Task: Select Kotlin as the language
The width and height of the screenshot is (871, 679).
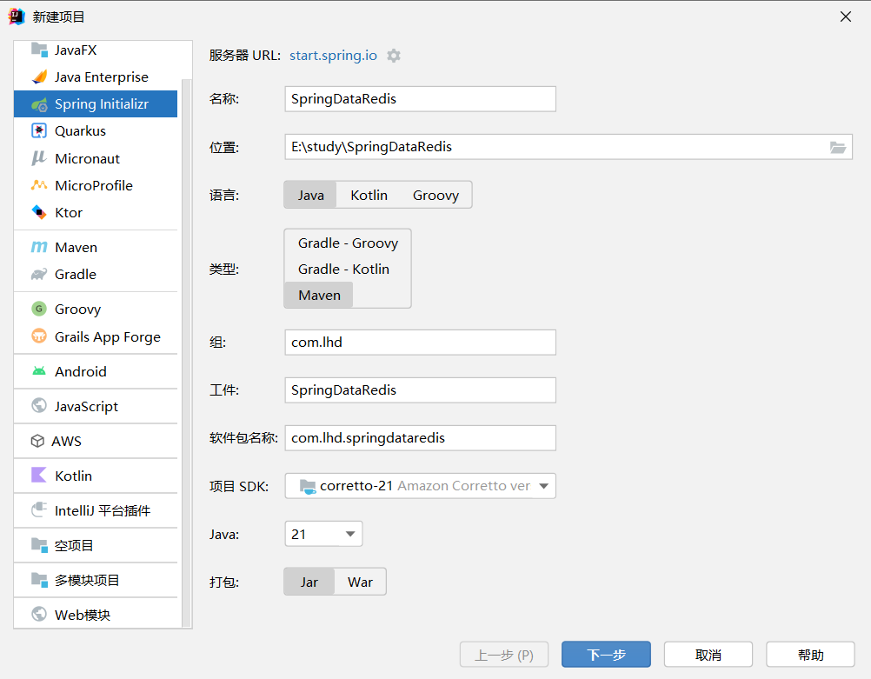Action: tap(369, 195)
